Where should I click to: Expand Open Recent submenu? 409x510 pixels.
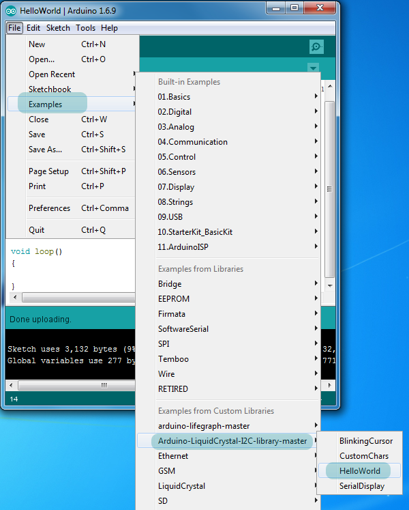pyautogui.click(x=72, y=74)
